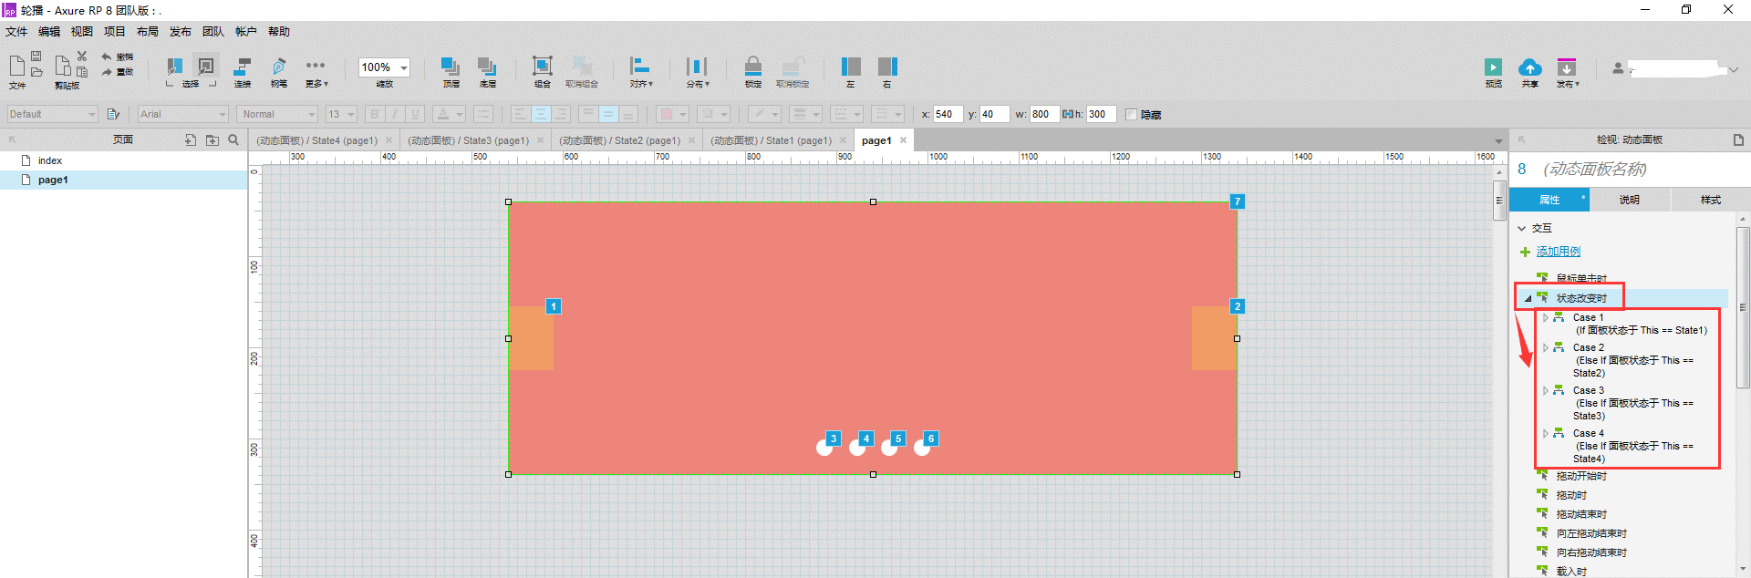This screenshot has width=1751, height=578.
Task: Search pages with magnifier icon
Action: click(233, 140)
